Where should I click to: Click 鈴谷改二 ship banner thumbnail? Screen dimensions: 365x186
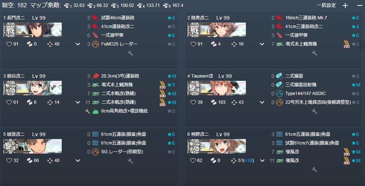(33, 88)
